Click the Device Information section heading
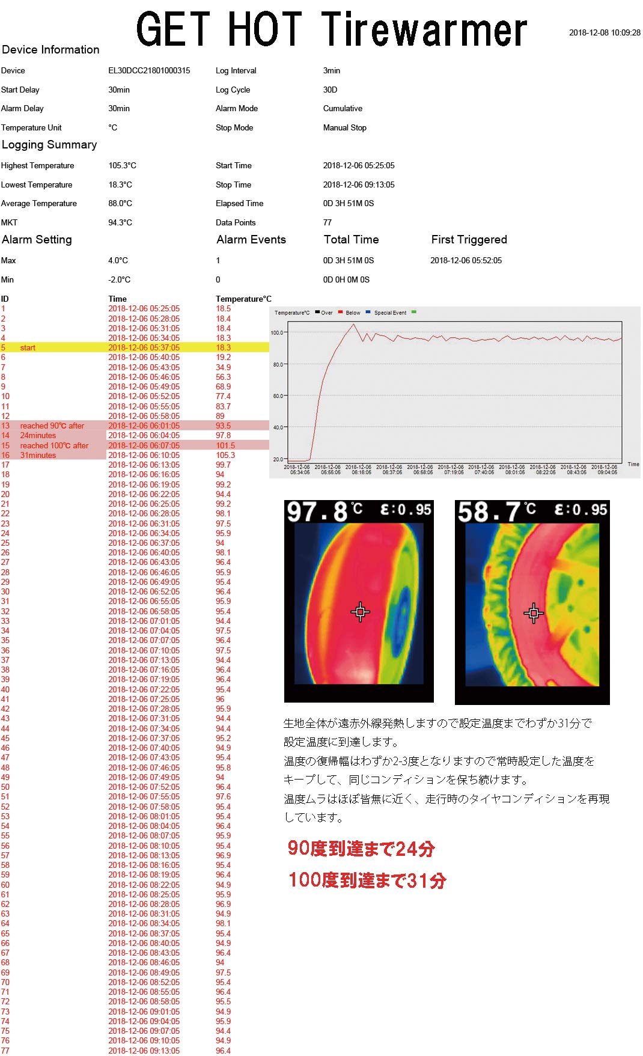The height and width of the screenshot is (1056, 643). coord(50,50)
